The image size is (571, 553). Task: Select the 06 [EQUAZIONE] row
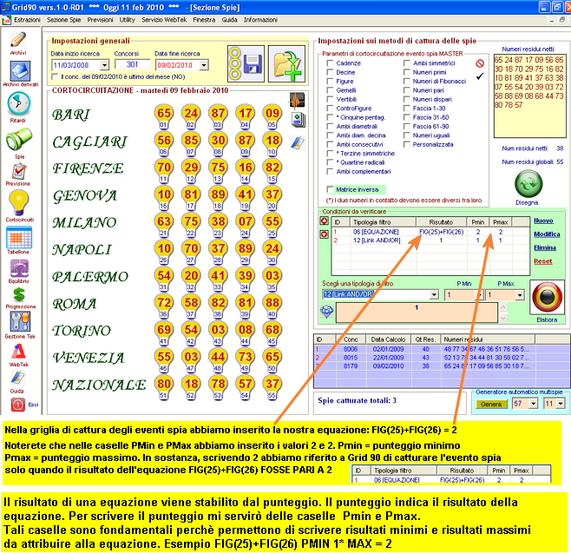tap(430, 232)
